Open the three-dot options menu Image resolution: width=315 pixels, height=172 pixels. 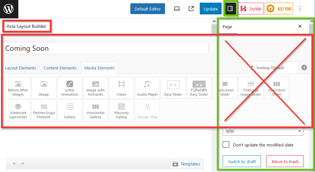300,9
